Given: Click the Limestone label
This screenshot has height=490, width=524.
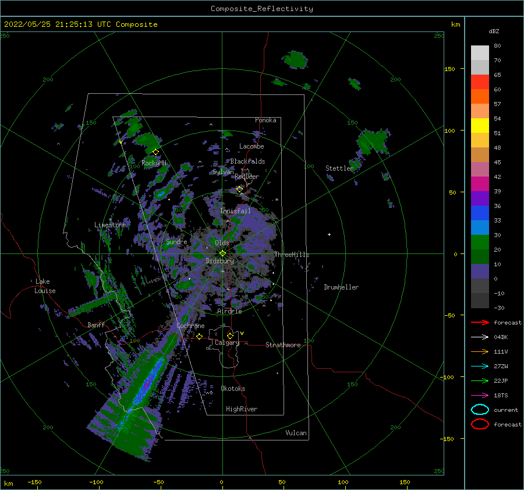Looking at the screenshot, I should (110, 225).
